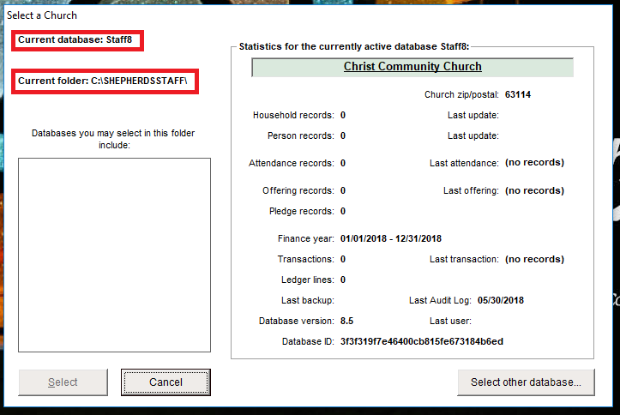Click the Last offering (no records) value
Image resolution: width=620 pixels, height=415 pixels.
pyautogui.click(x=534, y=191)
